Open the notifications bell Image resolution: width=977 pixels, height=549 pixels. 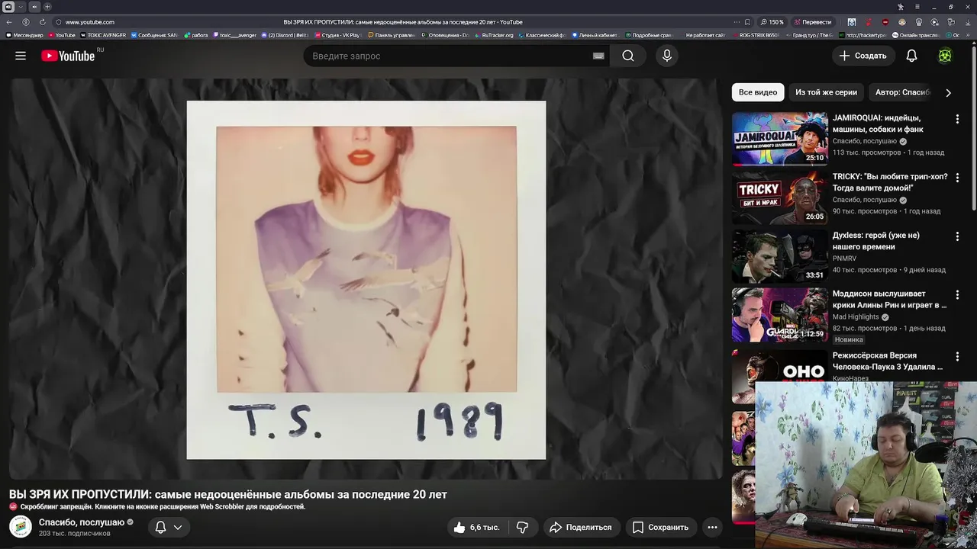click(911, 56)
